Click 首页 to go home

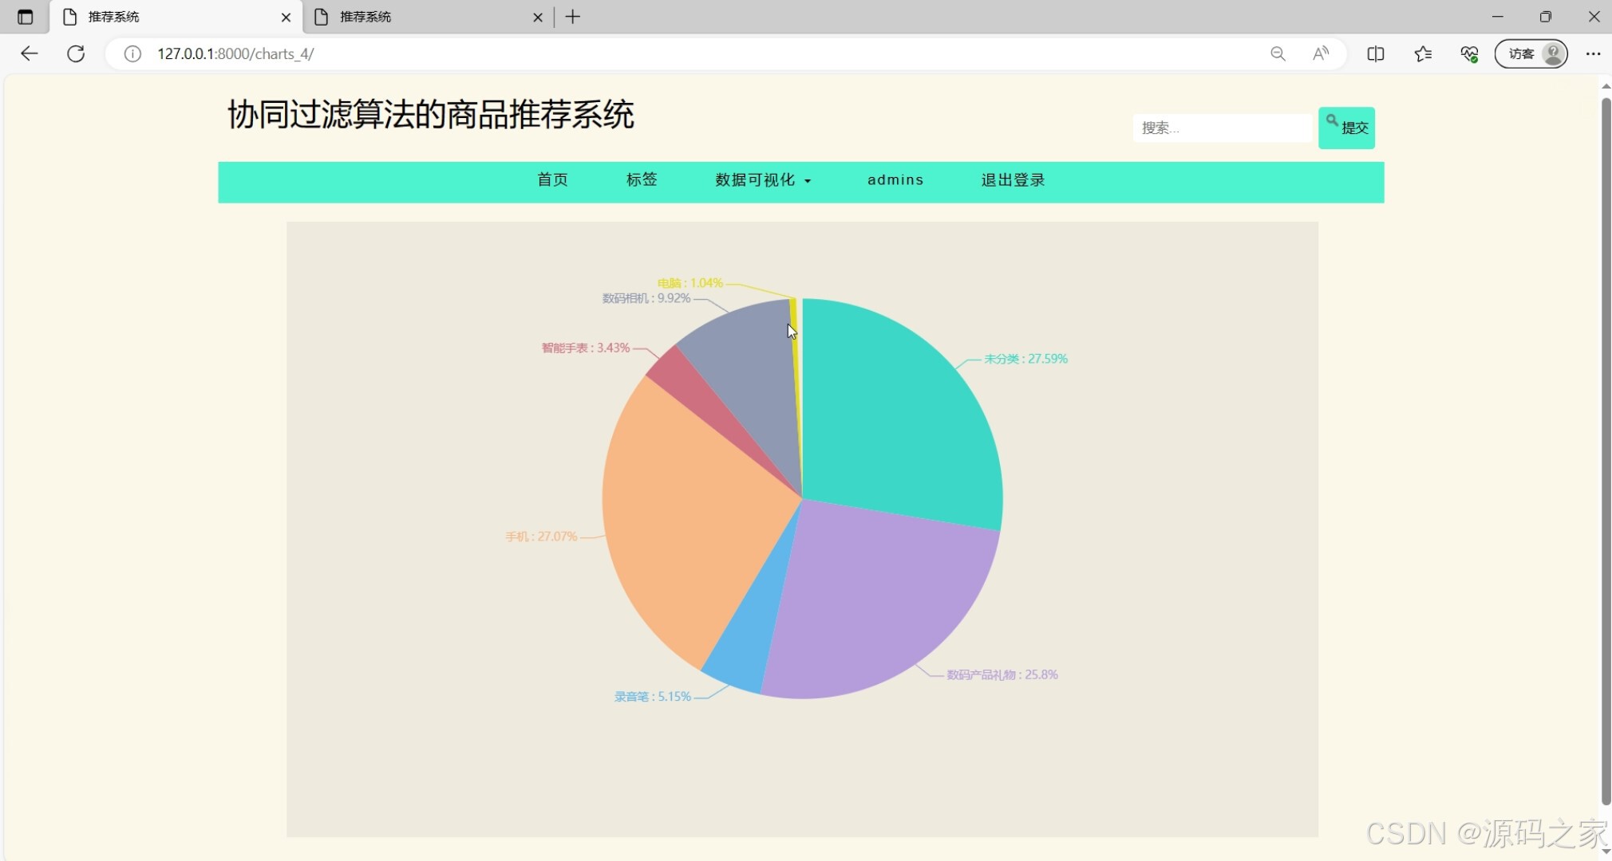click(x=552, y=180)
